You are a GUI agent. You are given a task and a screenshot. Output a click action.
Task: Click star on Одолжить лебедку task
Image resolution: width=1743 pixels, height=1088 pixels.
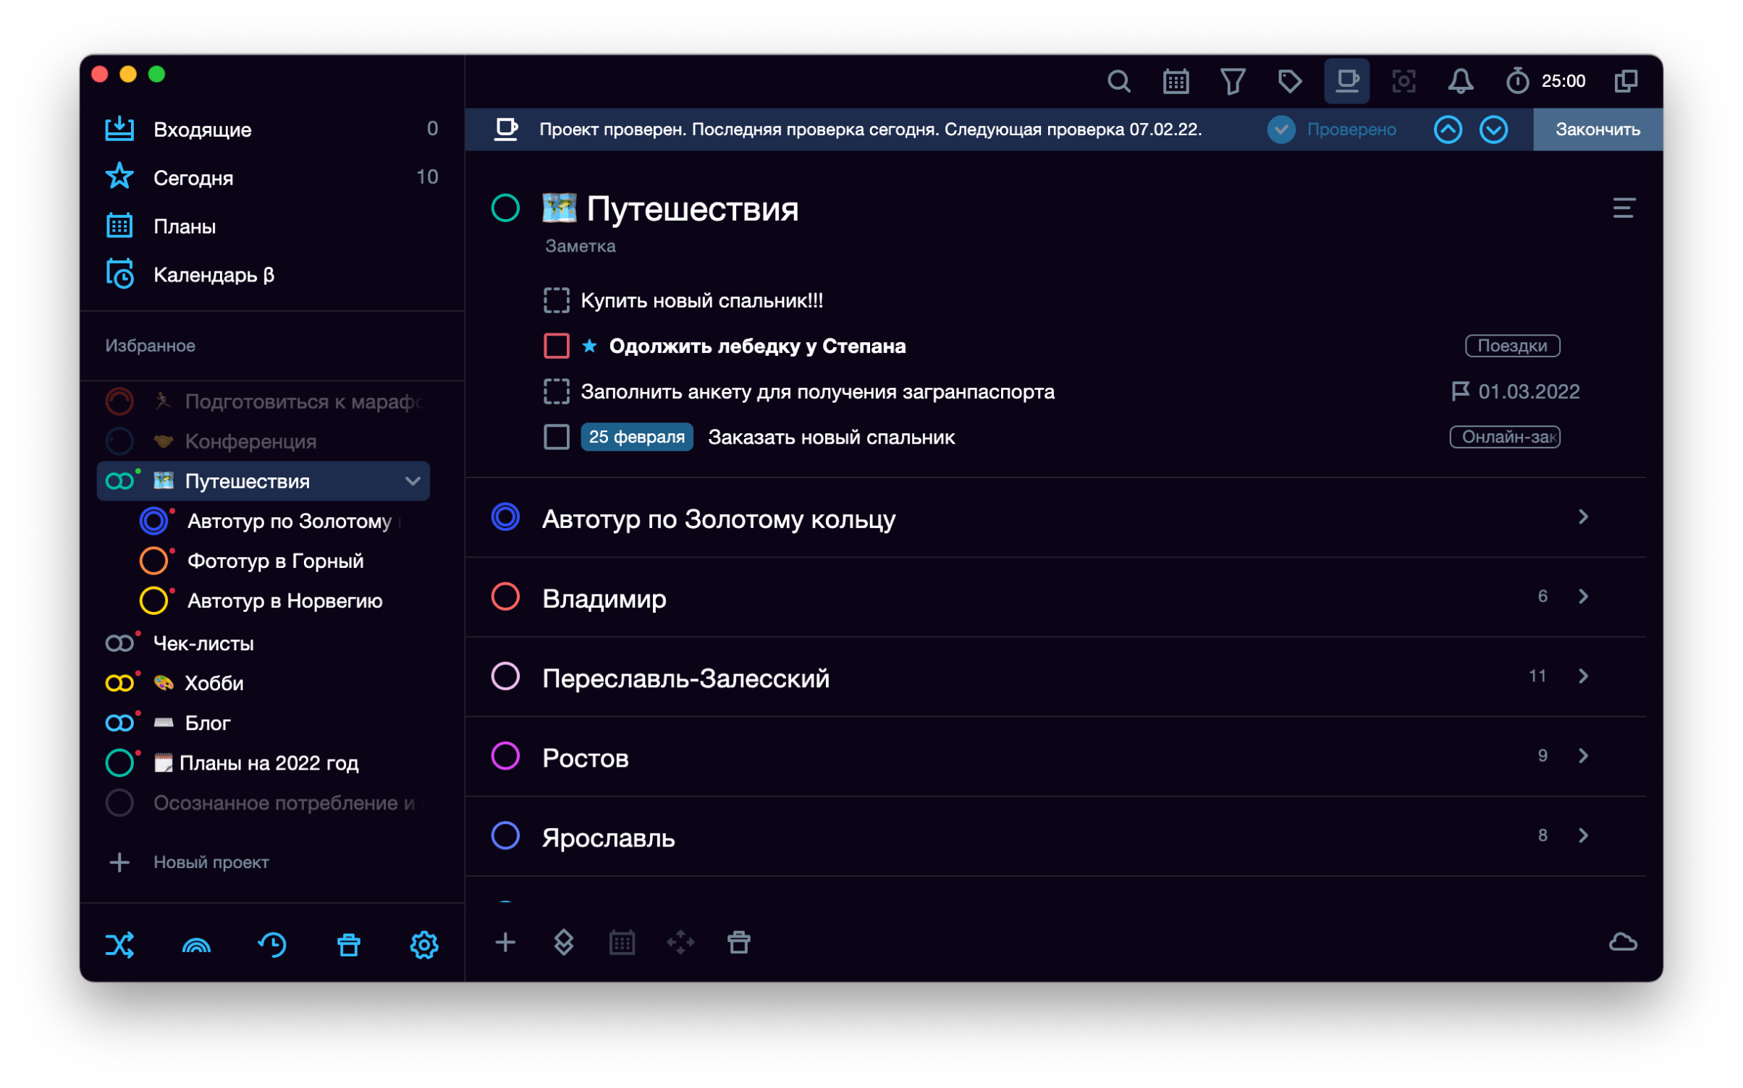[589, 346]
